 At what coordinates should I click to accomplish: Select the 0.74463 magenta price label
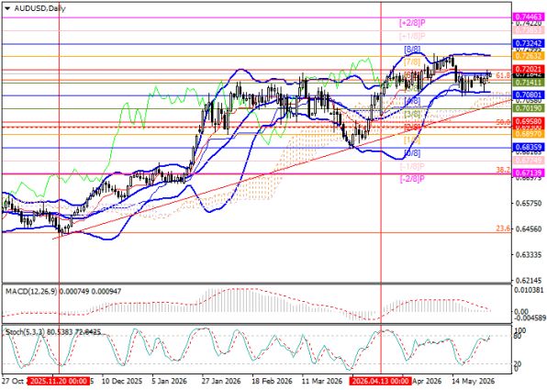pos(529,17)
